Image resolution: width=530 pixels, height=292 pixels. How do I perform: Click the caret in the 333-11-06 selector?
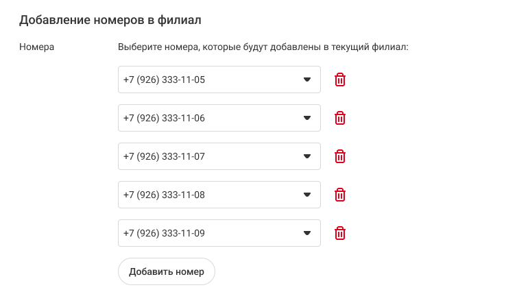pos(307,118)
